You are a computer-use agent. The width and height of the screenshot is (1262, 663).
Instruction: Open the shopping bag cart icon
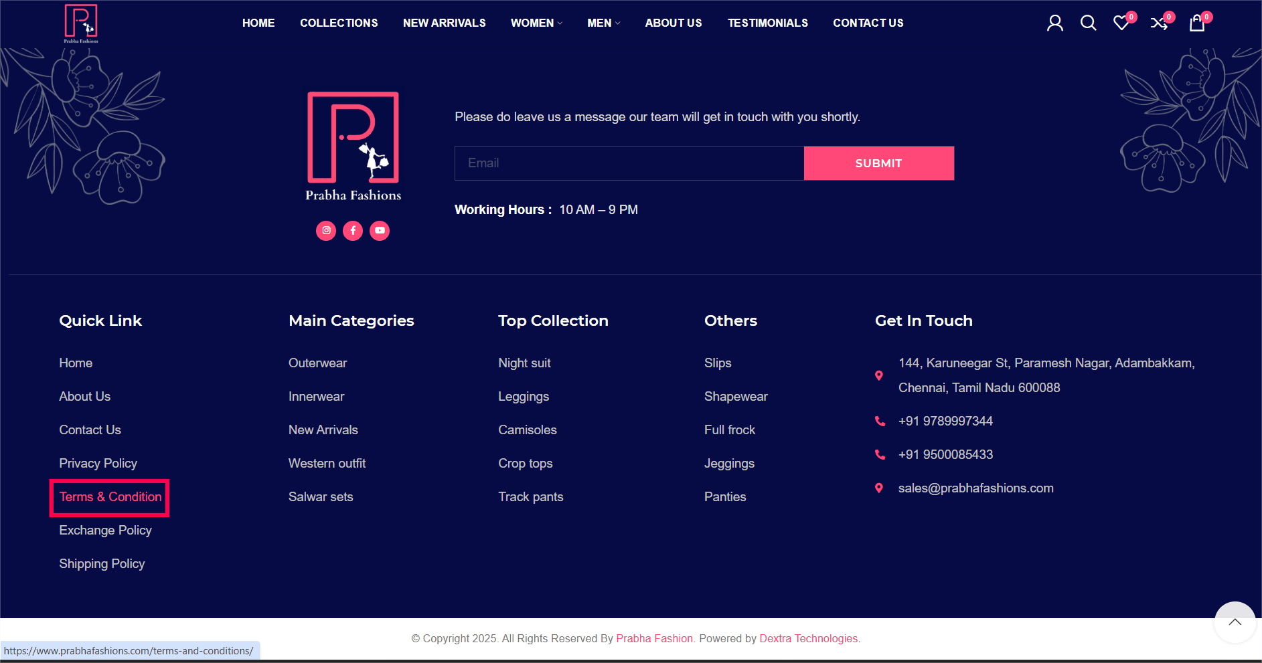(x=1197, y=23)
